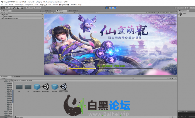Click the Project search field
195x118 pixels.
pyautogui.click(x=150, y=78)
